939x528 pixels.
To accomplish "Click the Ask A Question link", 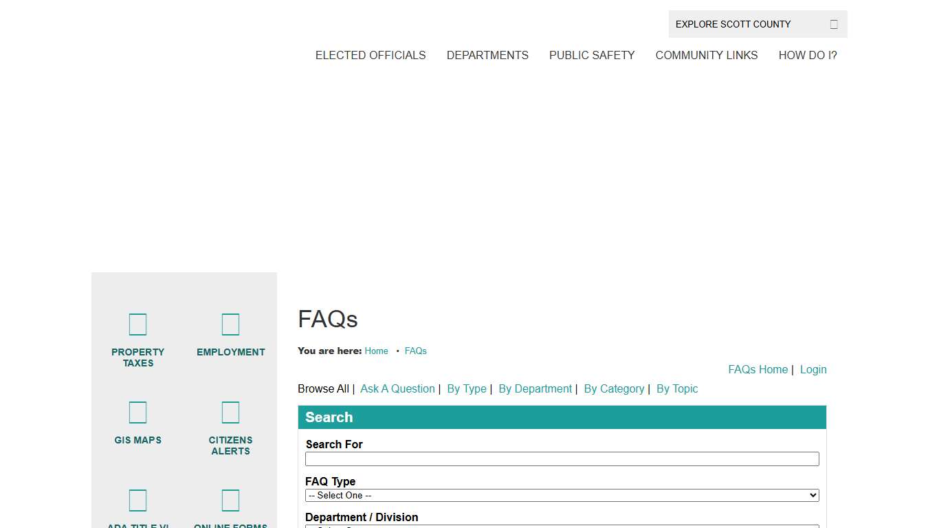I will (397, 388).
